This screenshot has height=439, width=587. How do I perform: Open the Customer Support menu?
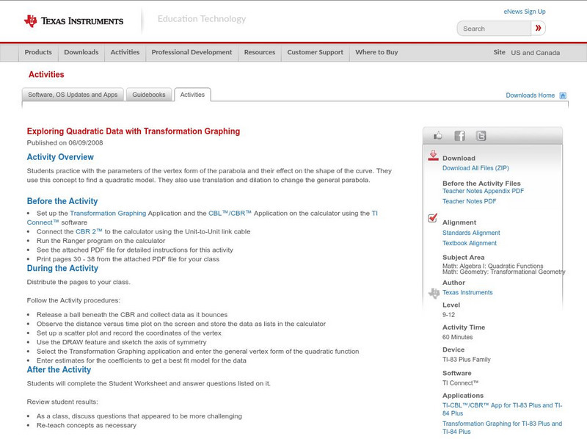point(314,52)
